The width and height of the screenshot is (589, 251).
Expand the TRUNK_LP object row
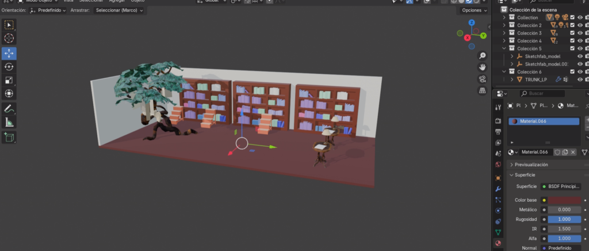511,79
